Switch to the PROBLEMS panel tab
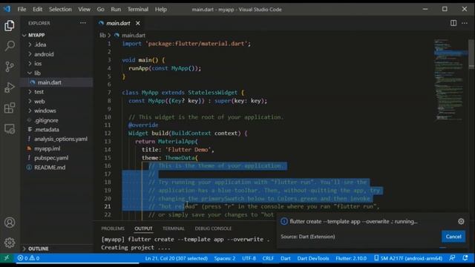 113,228
